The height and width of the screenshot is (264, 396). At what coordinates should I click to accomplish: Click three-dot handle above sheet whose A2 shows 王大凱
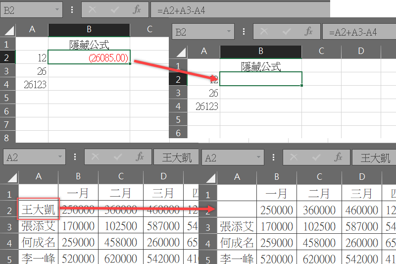(75, 157)
